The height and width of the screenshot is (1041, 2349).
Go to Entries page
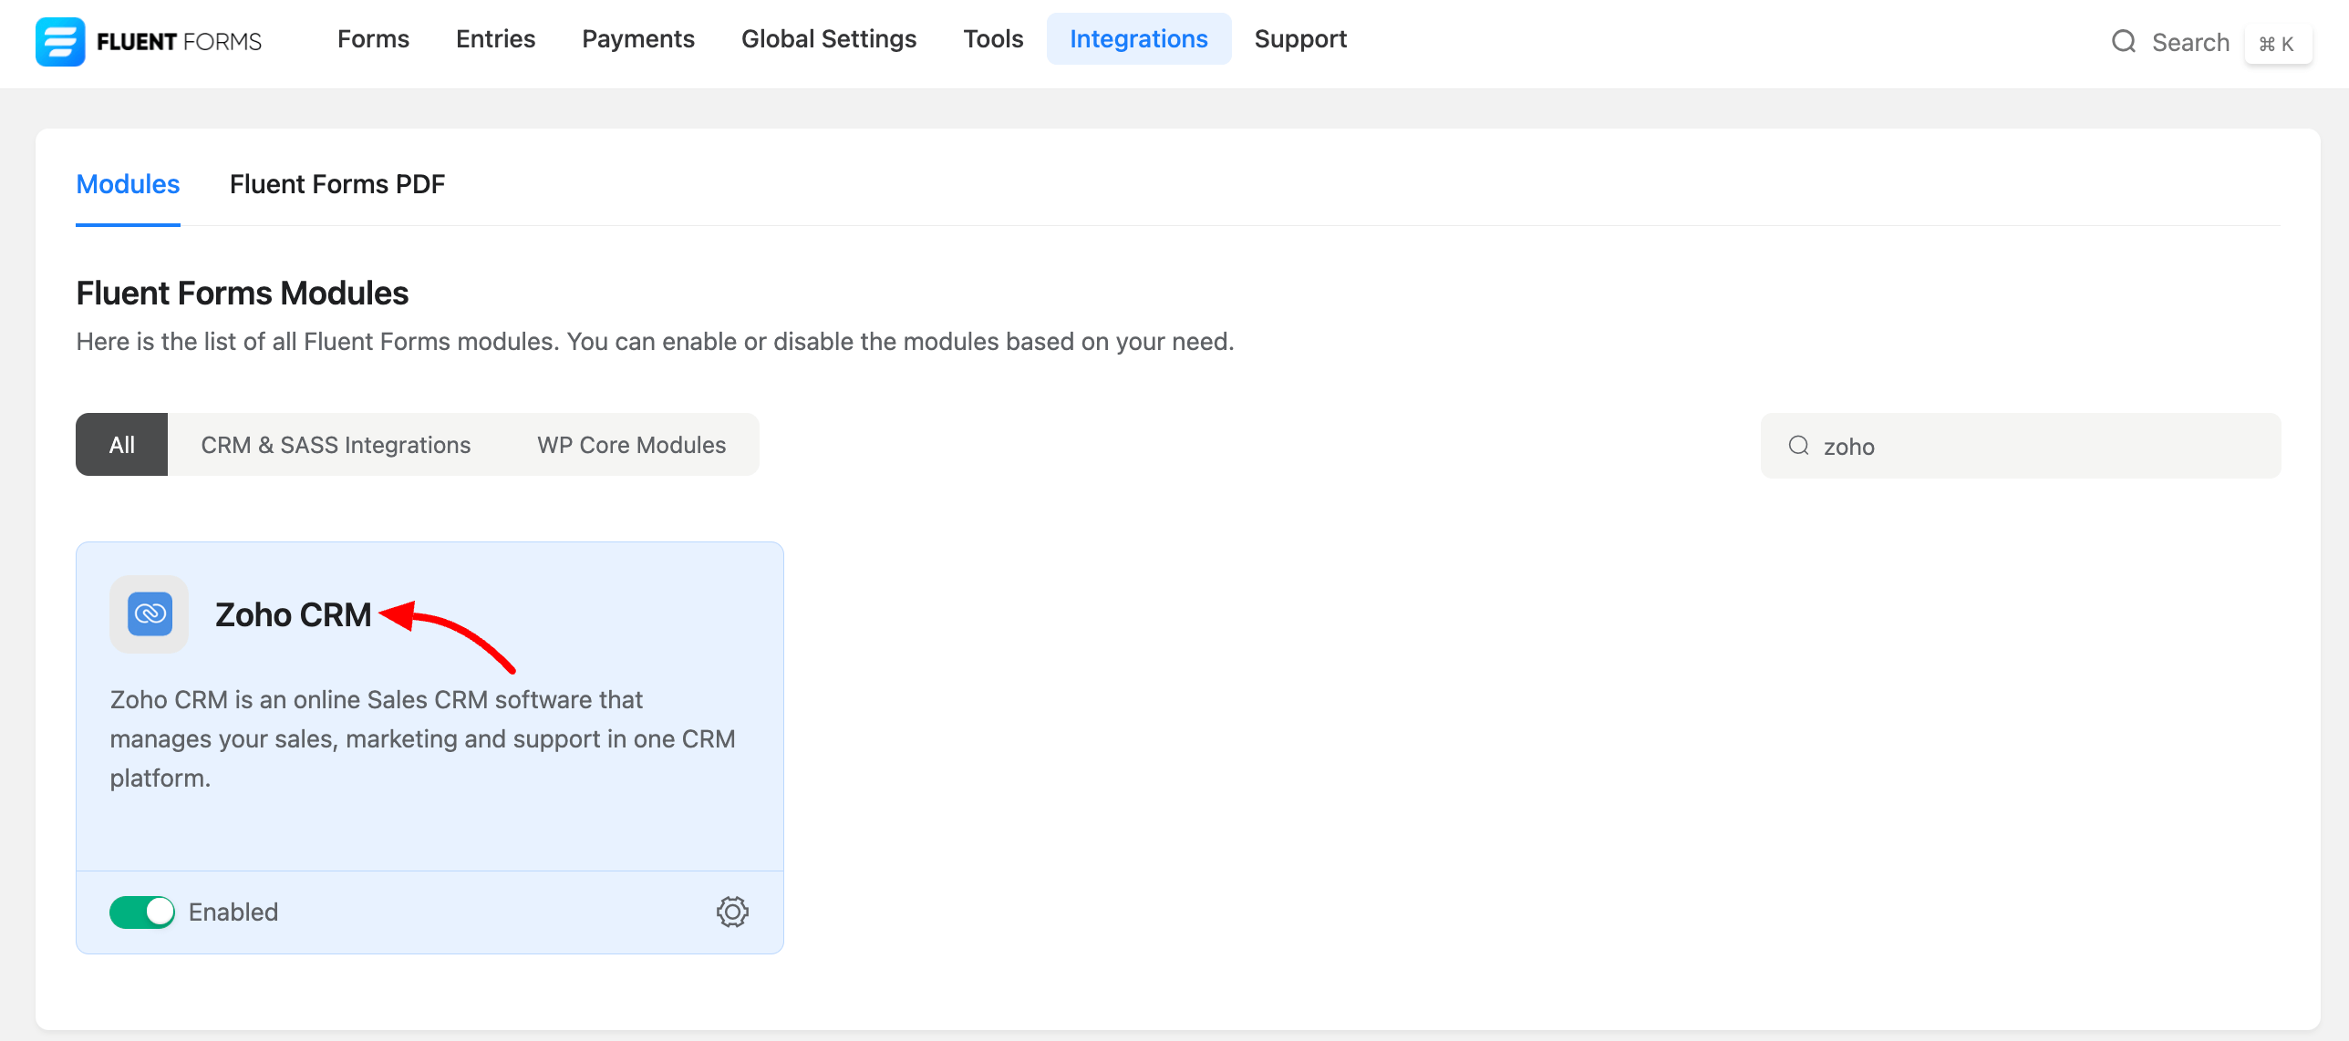point(495,39)
